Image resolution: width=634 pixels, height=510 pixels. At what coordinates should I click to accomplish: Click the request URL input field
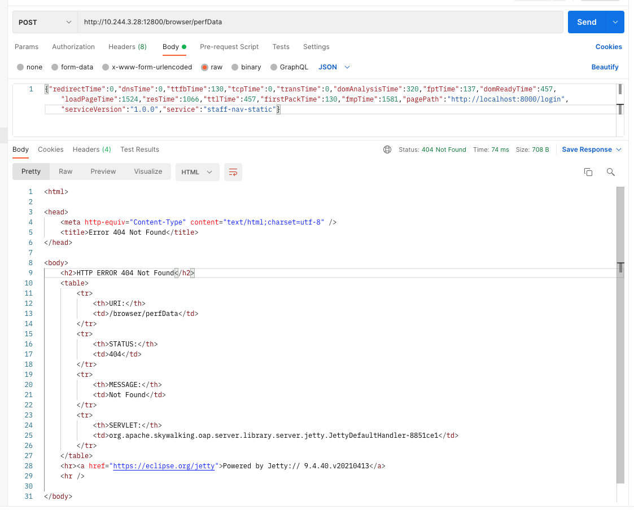[320, 22]
